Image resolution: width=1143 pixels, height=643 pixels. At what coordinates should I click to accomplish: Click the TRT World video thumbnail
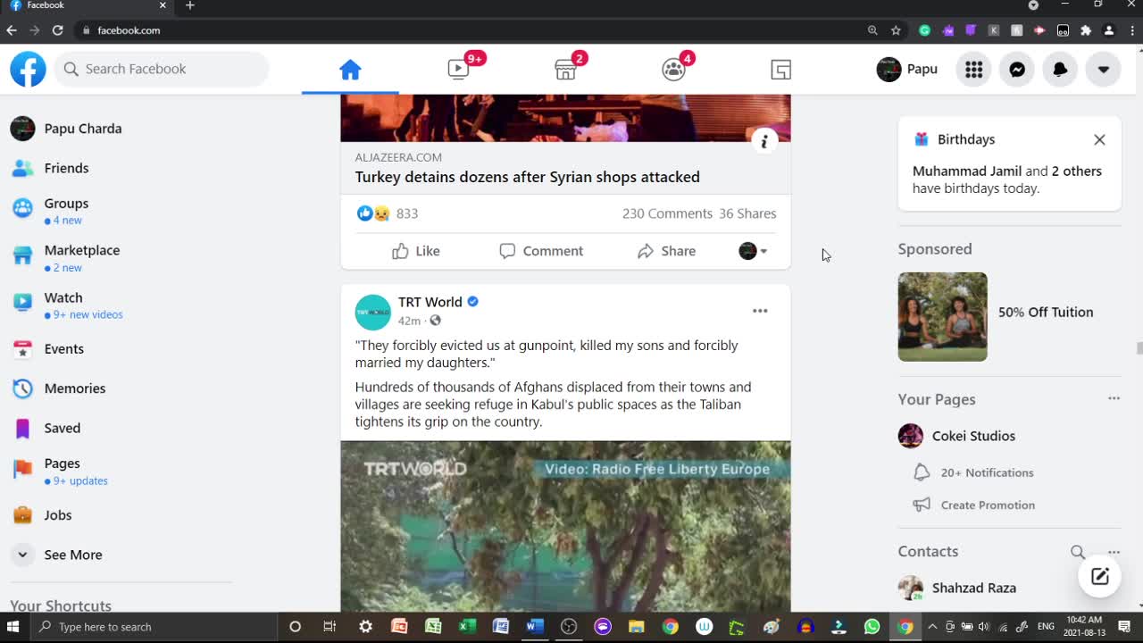565,526
